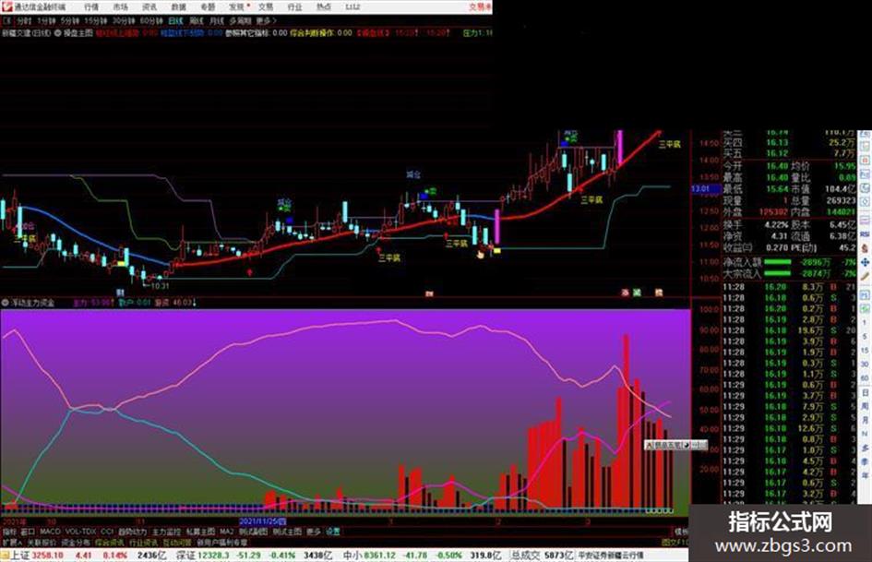Viewport: 872px width, 562px height.
Task: Click the blue four-arrow move icon in sidebar
Action: [865, 262]
